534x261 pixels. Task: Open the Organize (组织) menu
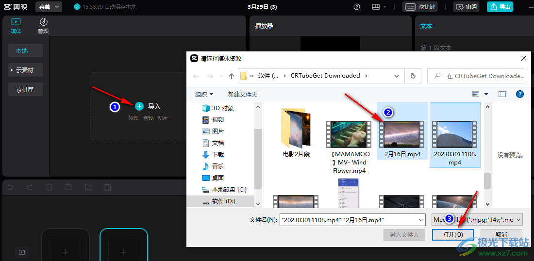tap(204, 94)
